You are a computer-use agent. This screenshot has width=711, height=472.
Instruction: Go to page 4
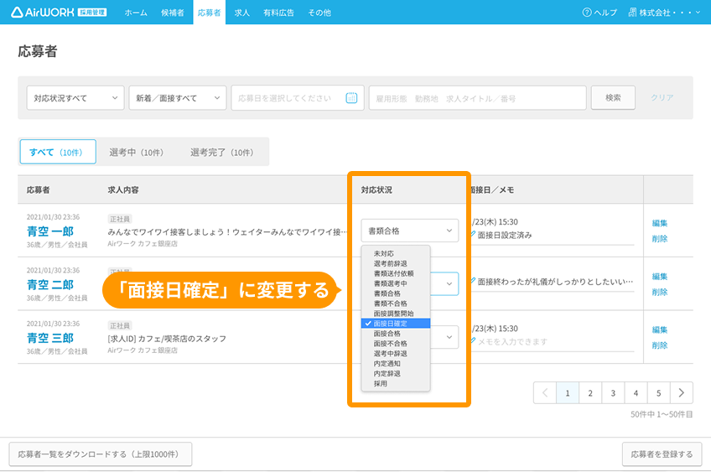click(636, 392)
